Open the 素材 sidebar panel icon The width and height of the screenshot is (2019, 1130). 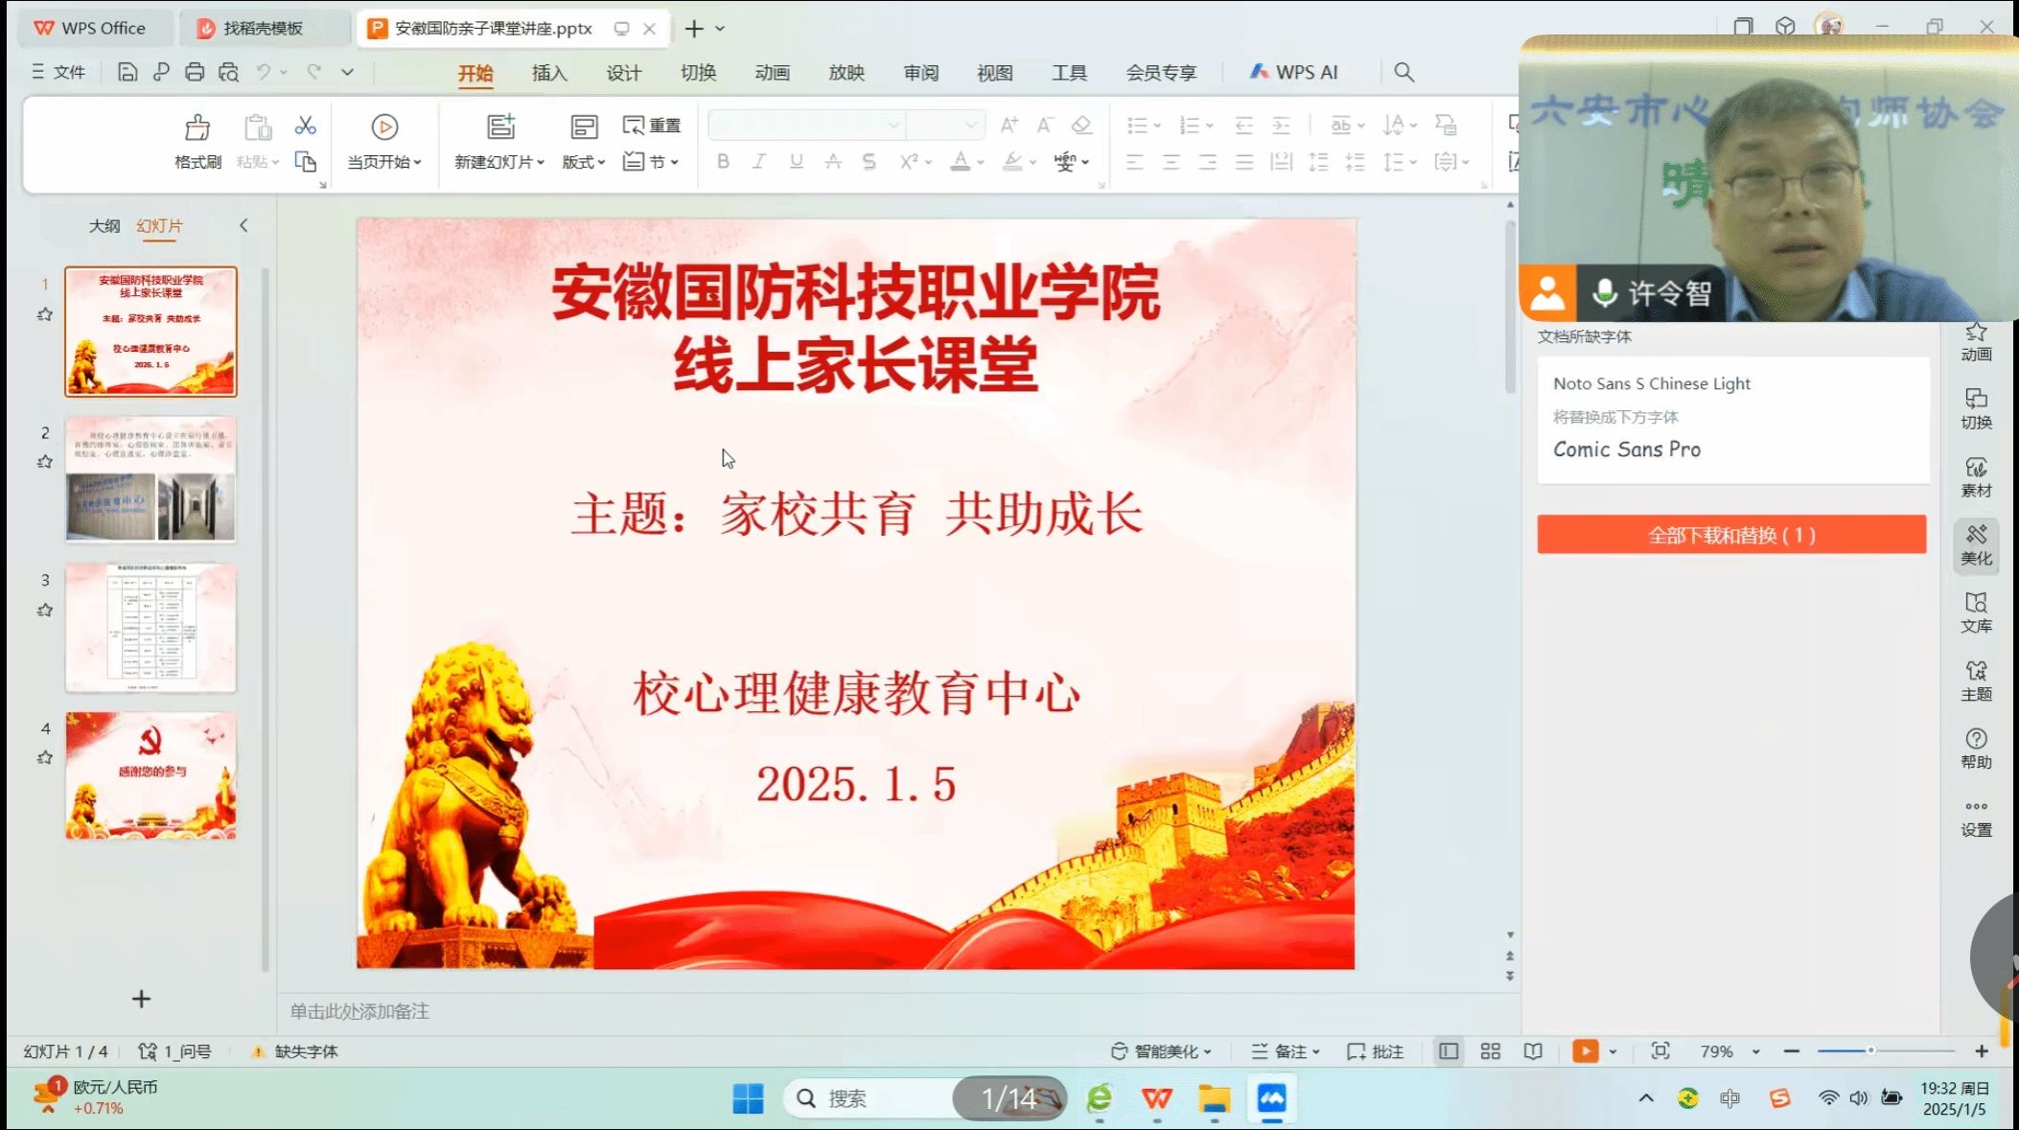tap(1976, 475)
